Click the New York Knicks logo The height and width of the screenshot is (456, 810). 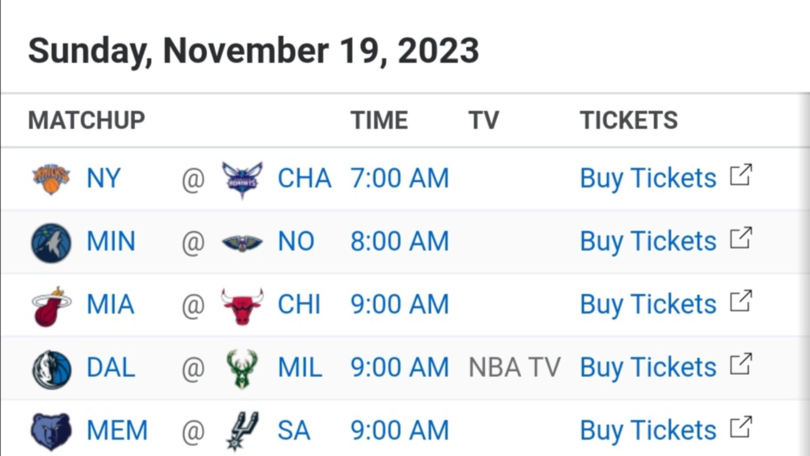(51, 178)
